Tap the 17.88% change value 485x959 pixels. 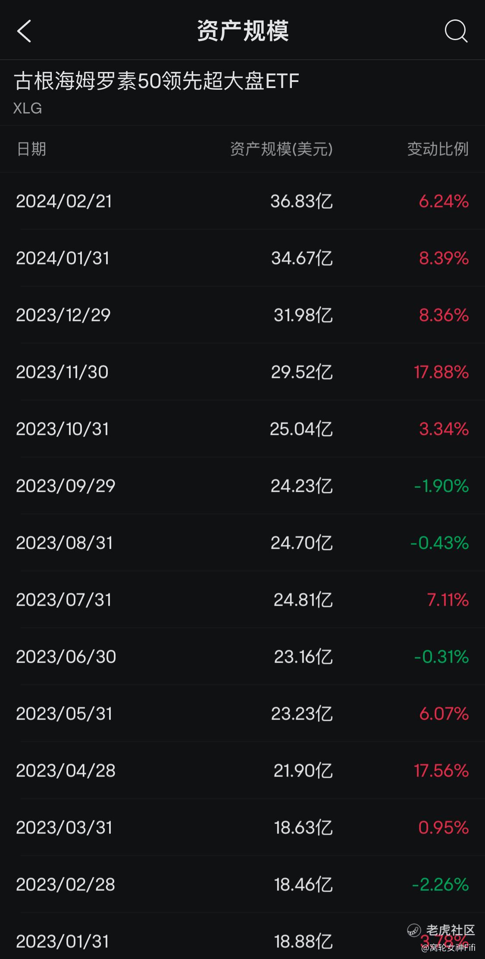click(x=441, y=372)
